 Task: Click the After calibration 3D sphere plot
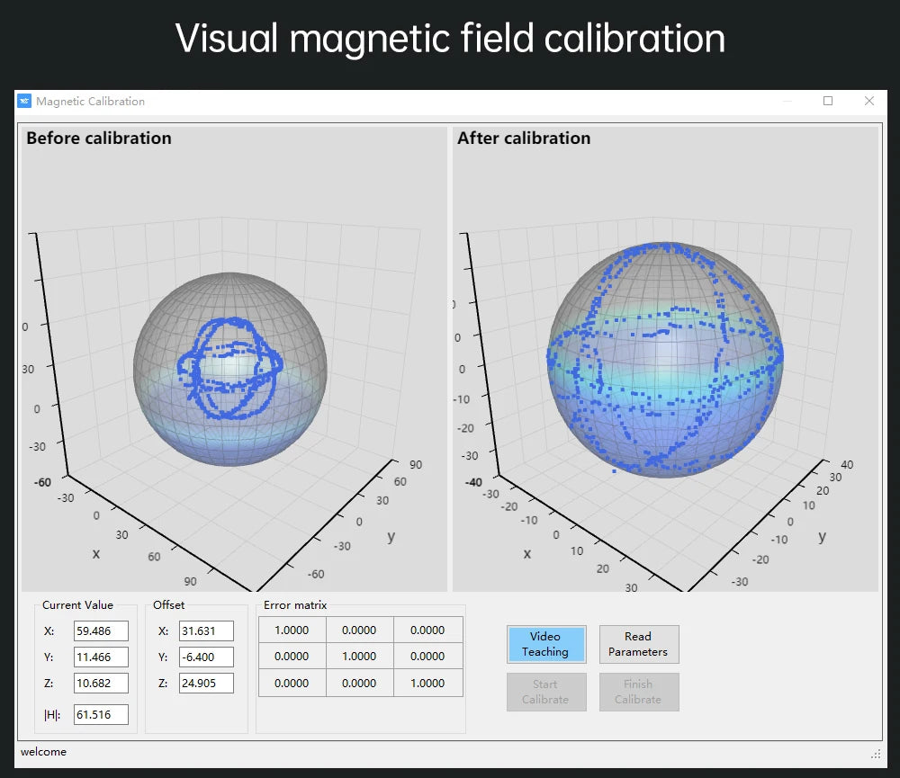tap(666, 359)
